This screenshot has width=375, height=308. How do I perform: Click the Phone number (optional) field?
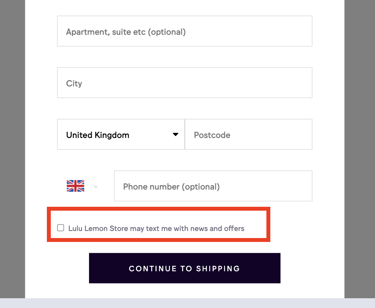click(213, 186)
